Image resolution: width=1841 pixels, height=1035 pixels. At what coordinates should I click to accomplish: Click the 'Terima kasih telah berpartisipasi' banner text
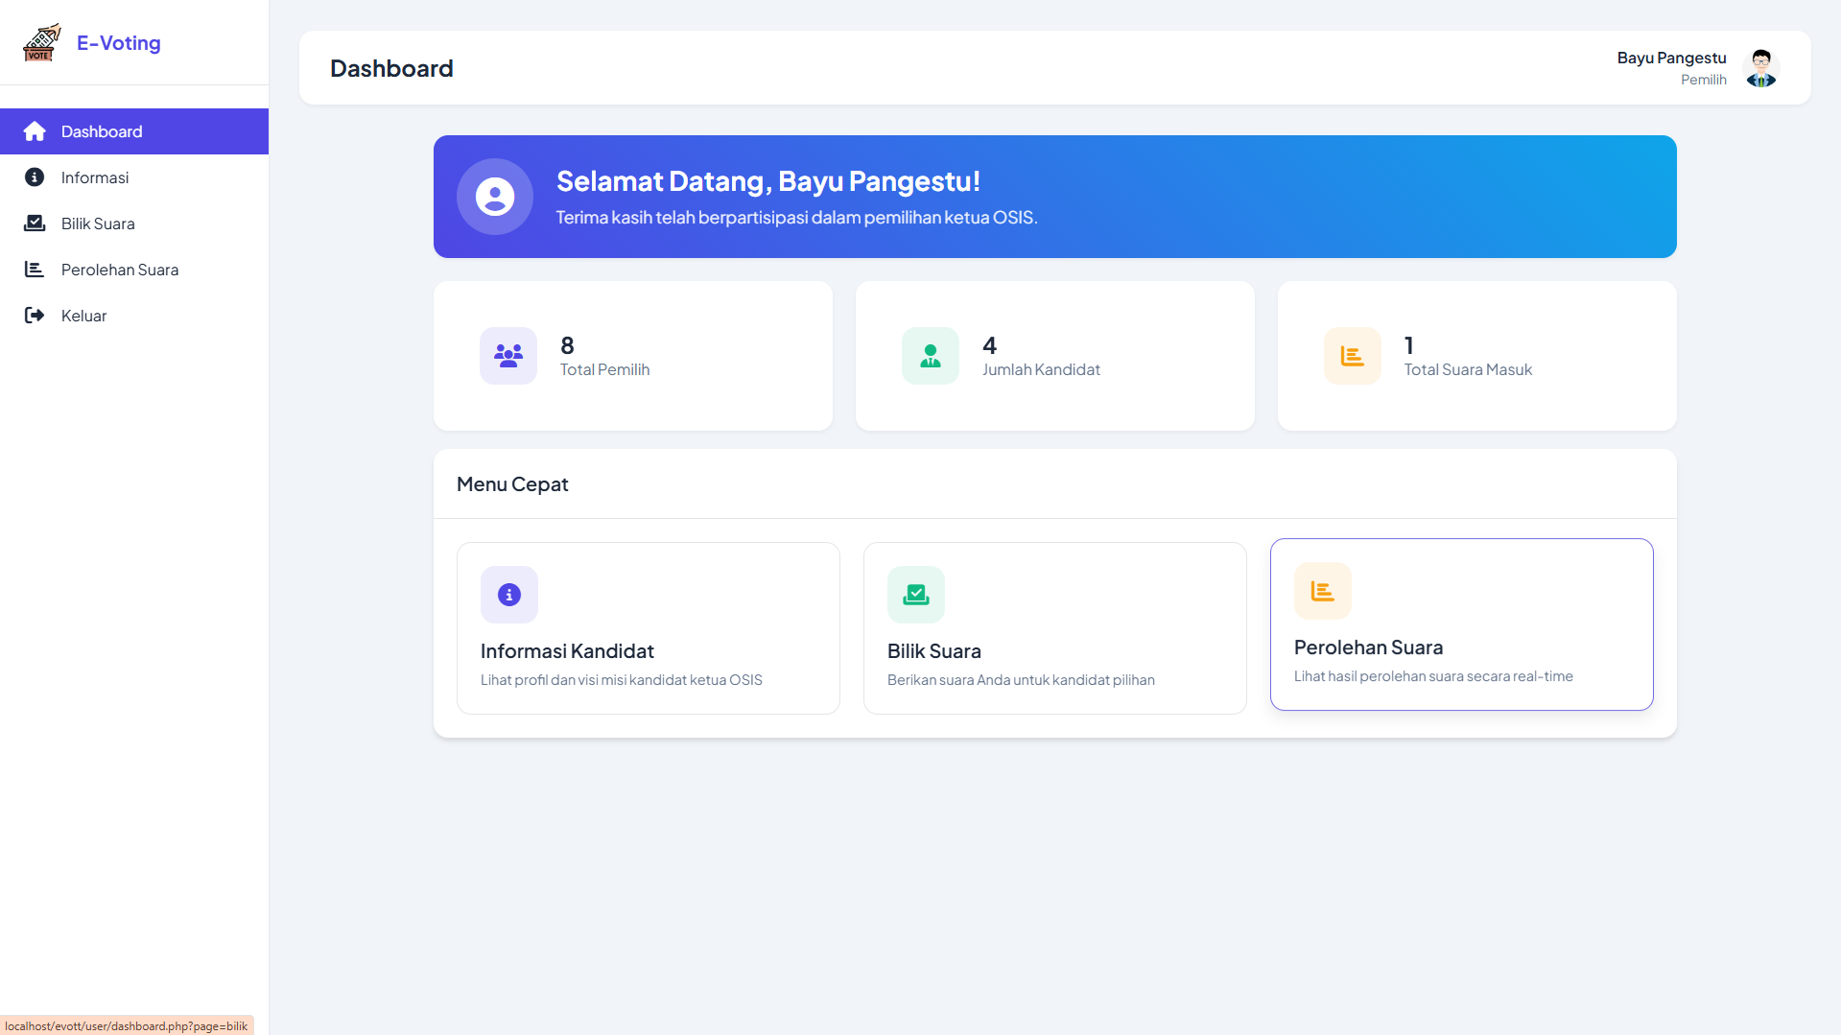pyautogui.click(x=797, y=218)
